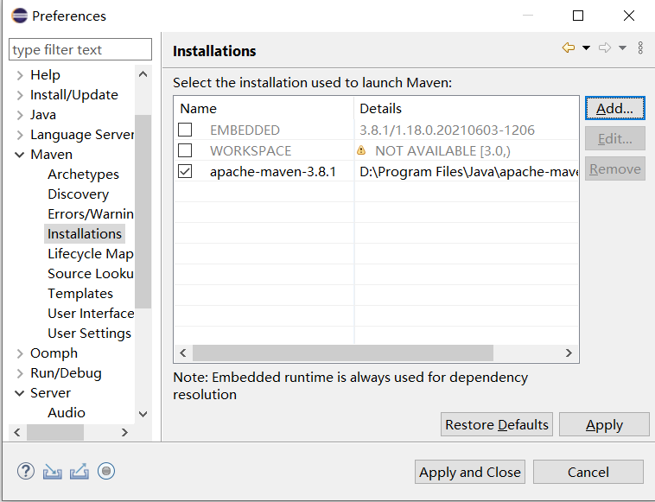655x502 pixels.
Task: Expand the Java tree node
Action: (20, 115)
